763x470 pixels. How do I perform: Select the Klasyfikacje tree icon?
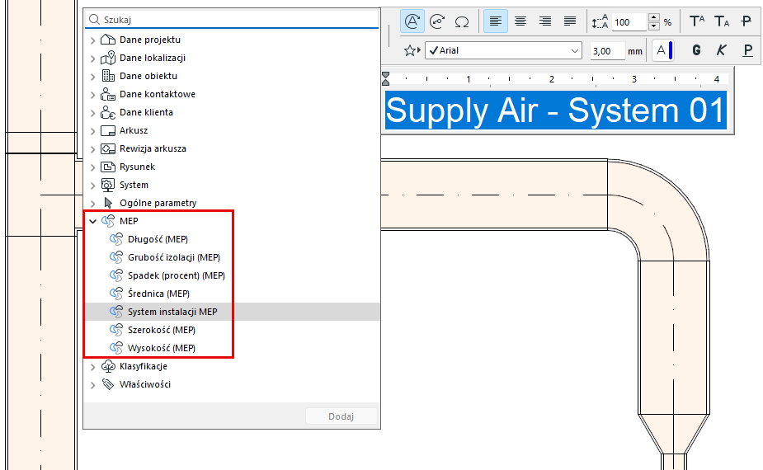point(108,366)
